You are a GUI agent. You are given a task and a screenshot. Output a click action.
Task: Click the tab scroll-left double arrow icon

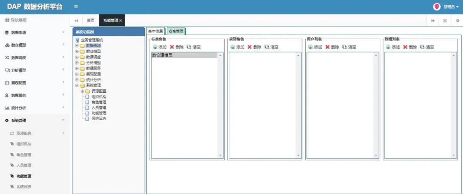coord(76,21)
